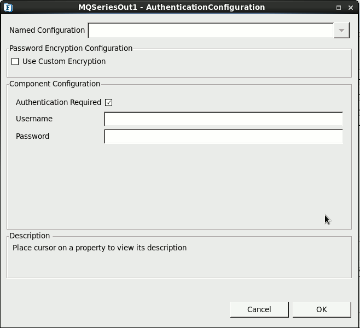Click the Password label

click(33, 136)
